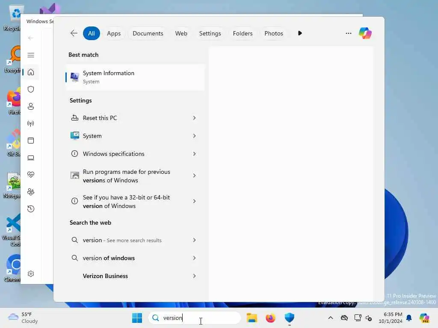Expand Windows specifications chevron
The height and width of the screenshot is (328, 438).
195,154
